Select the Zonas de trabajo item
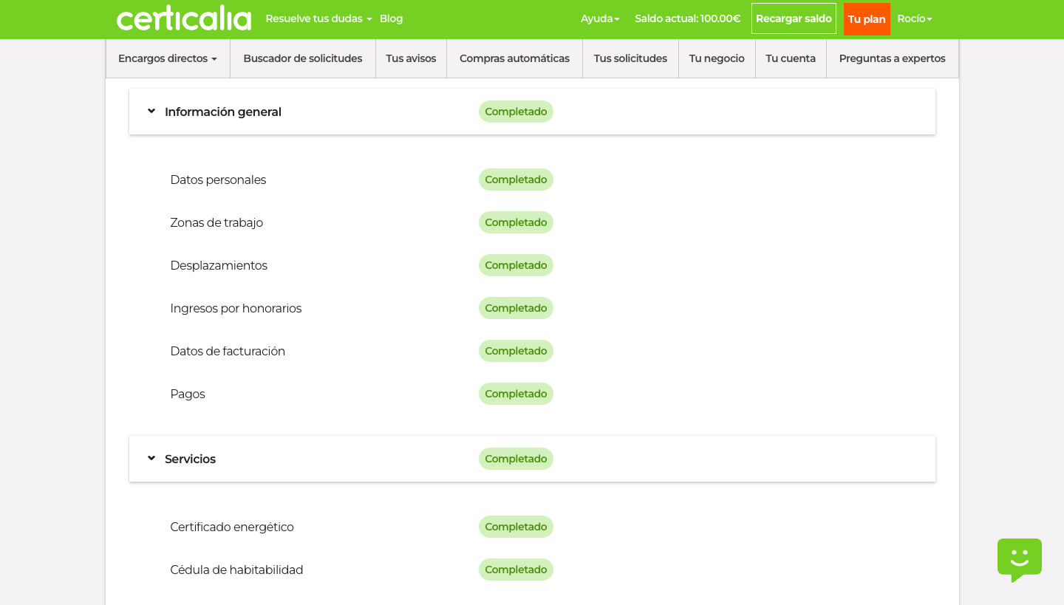Viewport: 1064px width, 605px height. click(216, 222)
